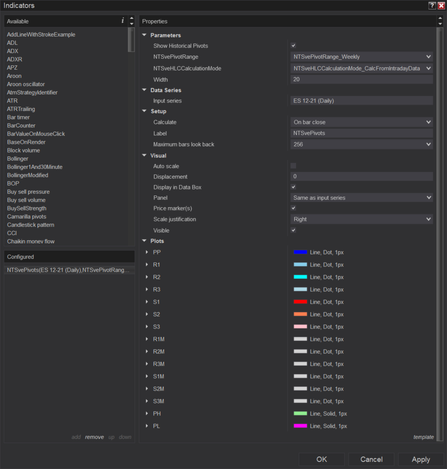Select Aroon oscillator indicator
Image resolution: width=447 pixels, height=469 pixels.
tap(26, 84)
